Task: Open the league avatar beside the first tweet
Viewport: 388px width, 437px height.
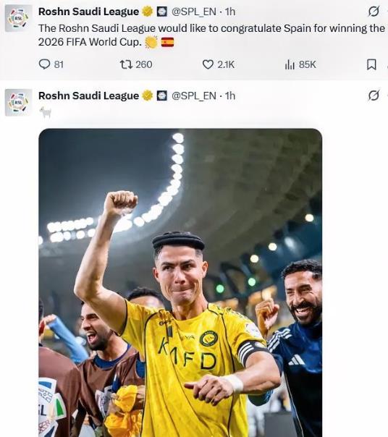Action: 18,19
